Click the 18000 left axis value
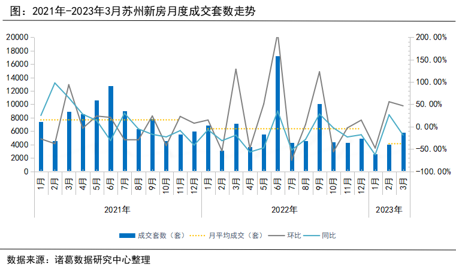Screen dimensions: 456x272 (17, 51)
